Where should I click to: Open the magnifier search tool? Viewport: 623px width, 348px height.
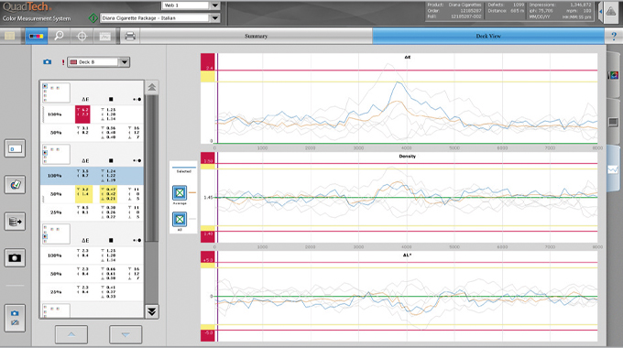click(59, 36)
